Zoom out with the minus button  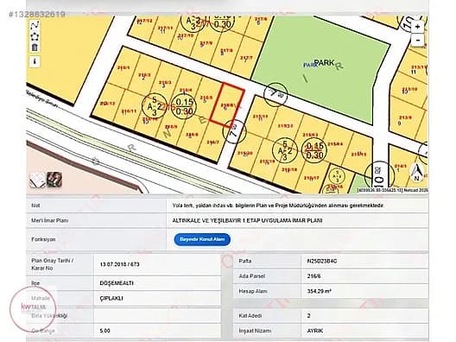(418, 40)
